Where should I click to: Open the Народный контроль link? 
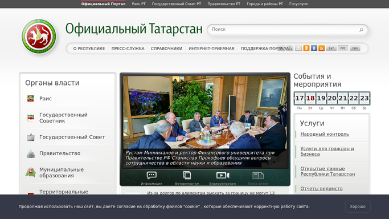coord(325,134)
